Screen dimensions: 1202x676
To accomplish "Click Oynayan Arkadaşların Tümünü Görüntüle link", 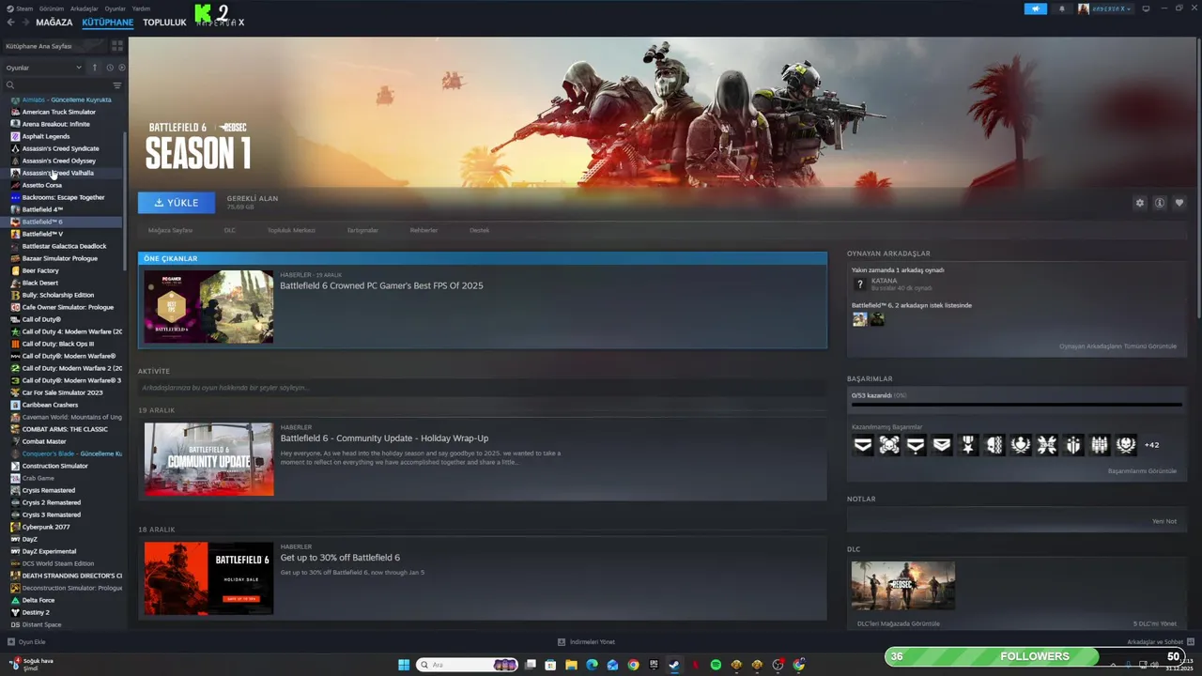I will pyautogui.click(x=1117, y=346).
